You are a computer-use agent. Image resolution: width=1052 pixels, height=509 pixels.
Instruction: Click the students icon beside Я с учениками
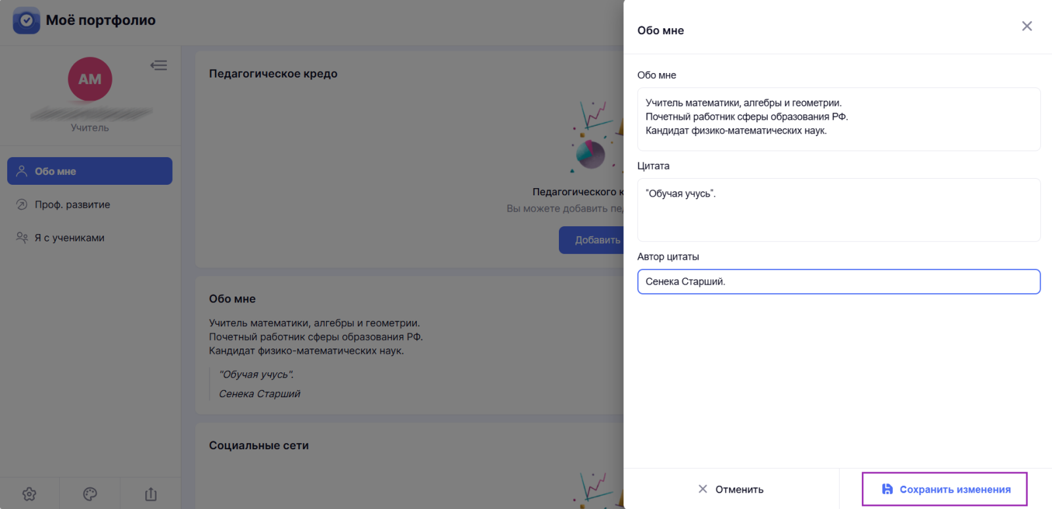click(22, 237)
